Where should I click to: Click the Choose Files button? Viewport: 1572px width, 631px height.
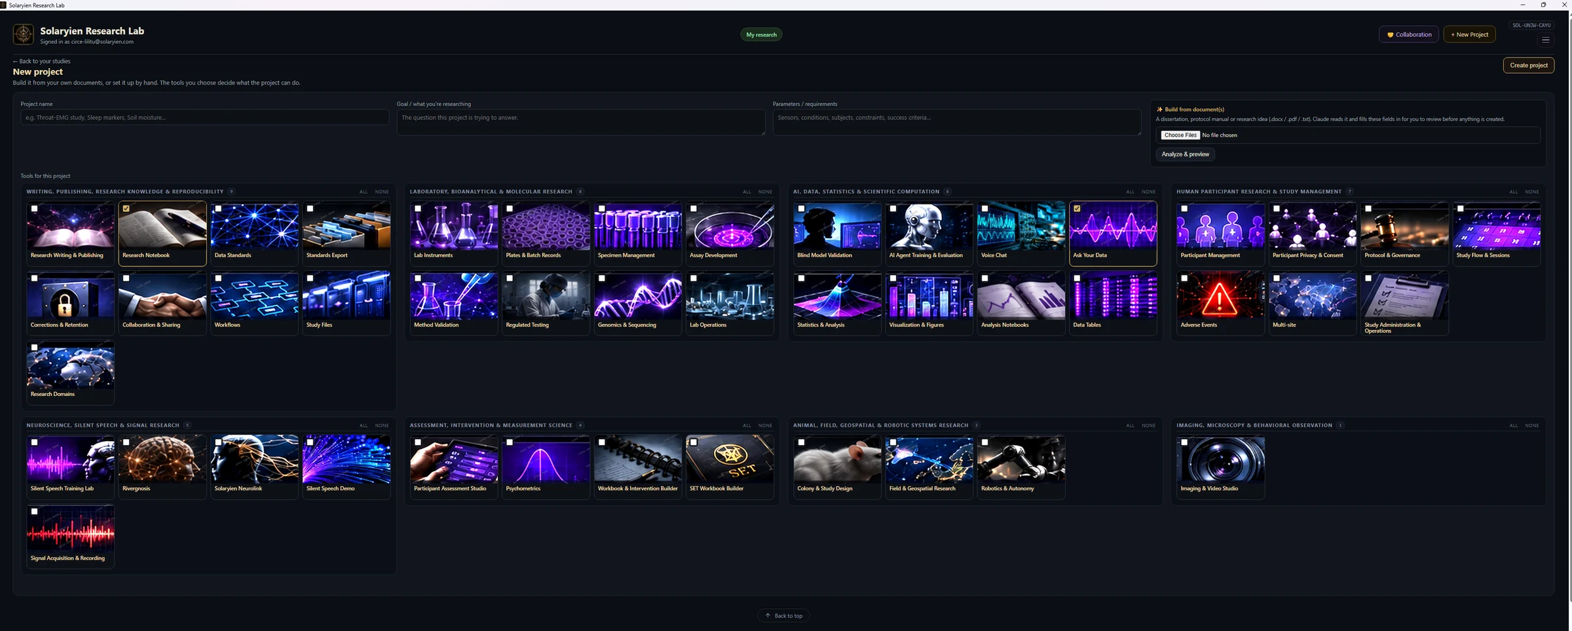pos(1180,135)
